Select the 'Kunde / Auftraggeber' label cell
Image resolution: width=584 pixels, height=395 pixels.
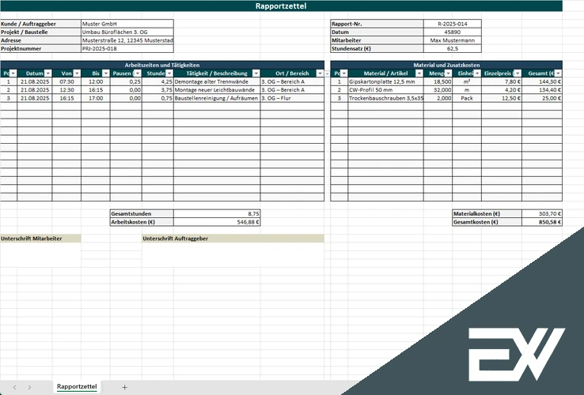pos(40,24)
